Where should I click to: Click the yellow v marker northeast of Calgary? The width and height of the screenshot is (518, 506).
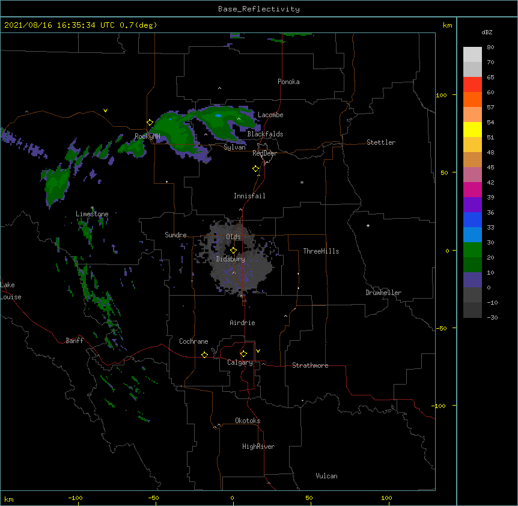pos(258,351)
